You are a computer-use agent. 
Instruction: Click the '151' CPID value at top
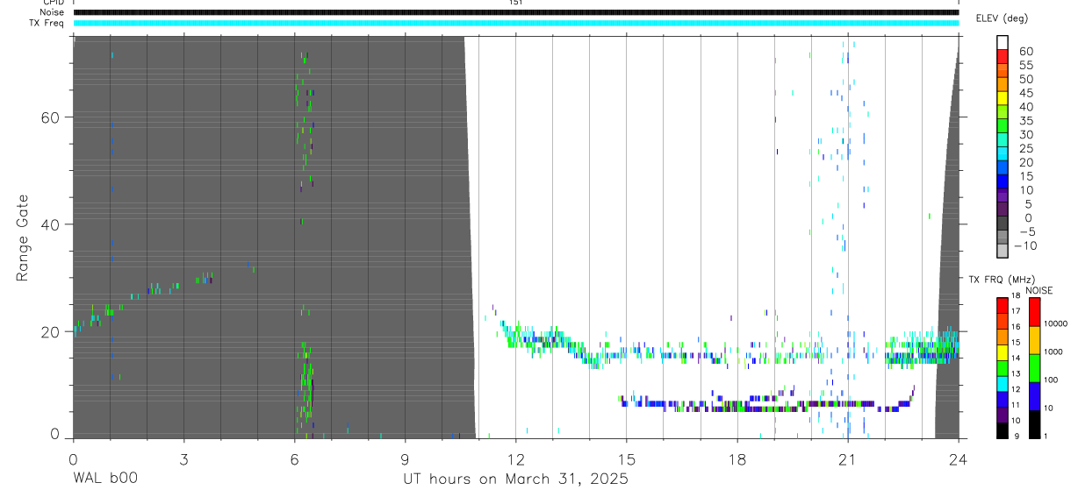pyautogui.click(x=515, y=3)
